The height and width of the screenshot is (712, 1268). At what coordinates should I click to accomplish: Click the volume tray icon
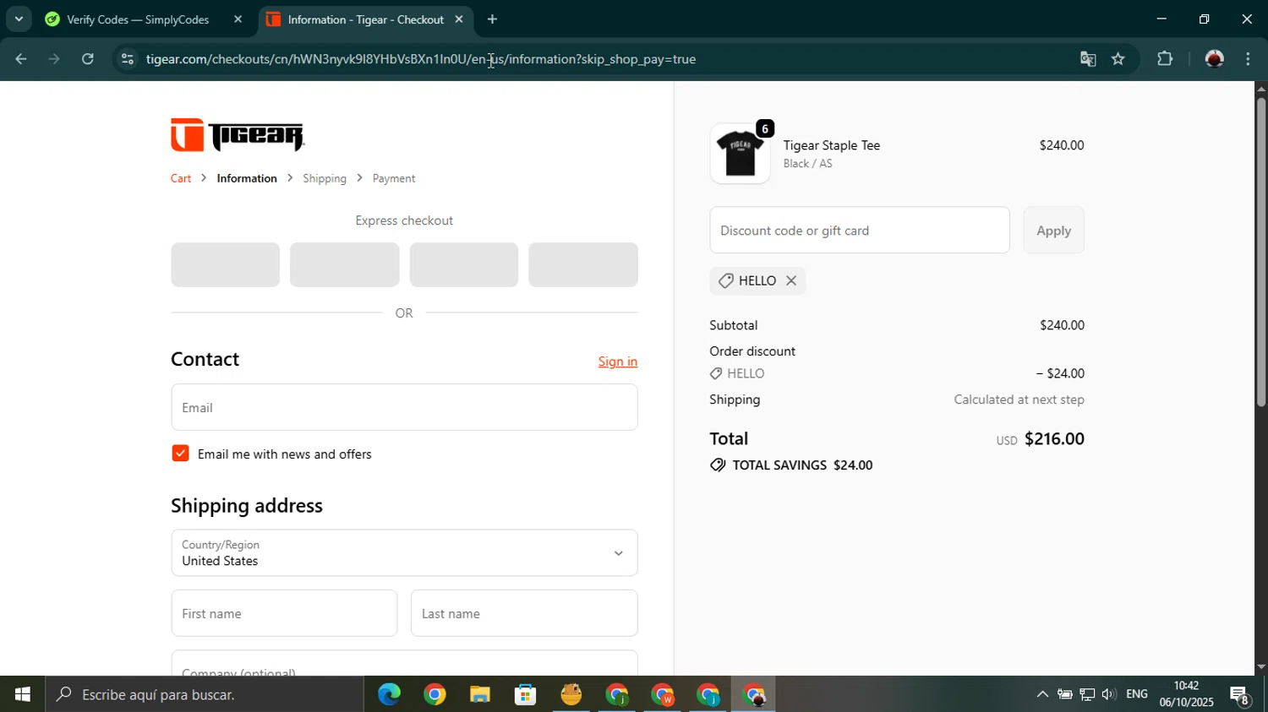pos(1108,694)
